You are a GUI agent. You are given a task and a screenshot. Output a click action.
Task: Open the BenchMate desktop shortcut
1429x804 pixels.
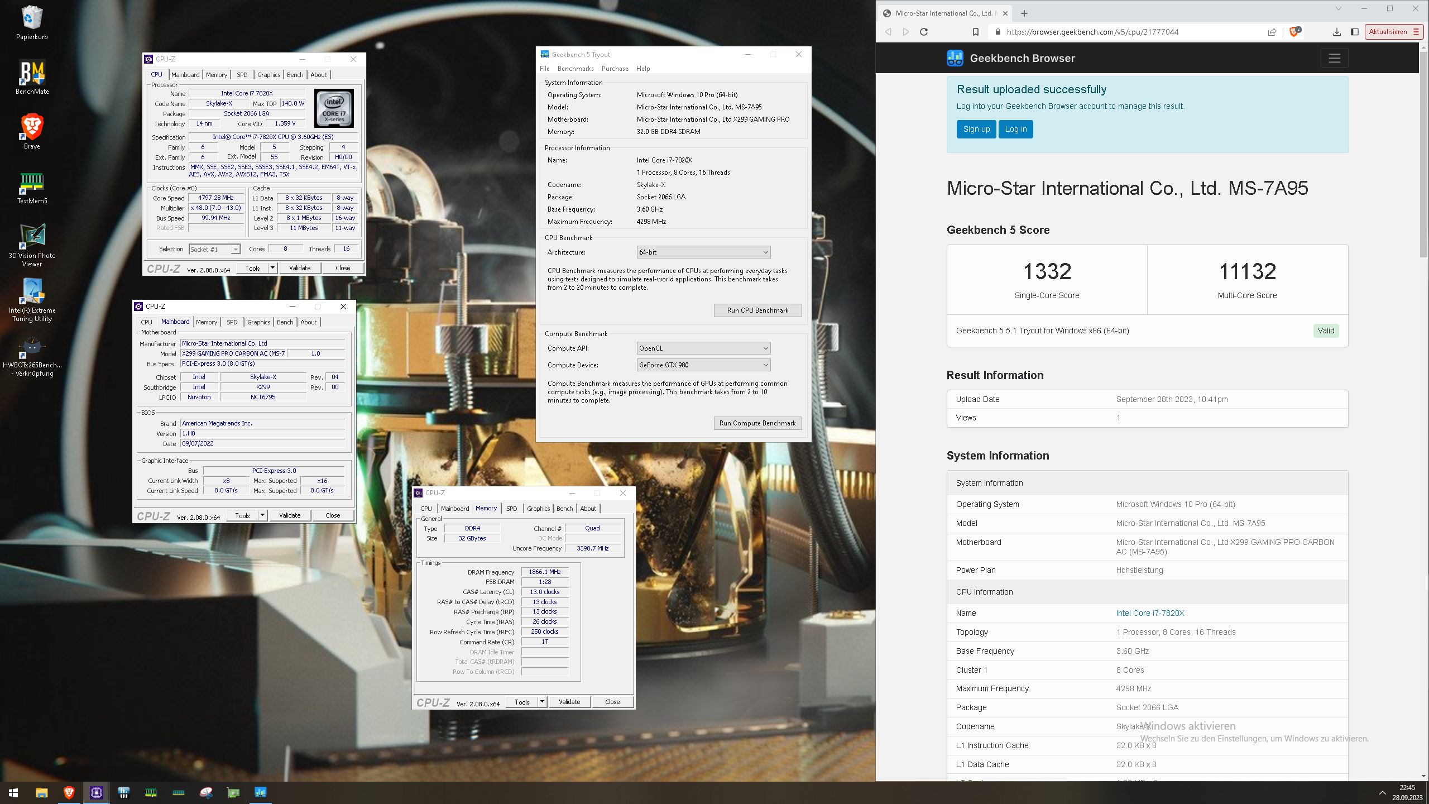click(32, 77)
